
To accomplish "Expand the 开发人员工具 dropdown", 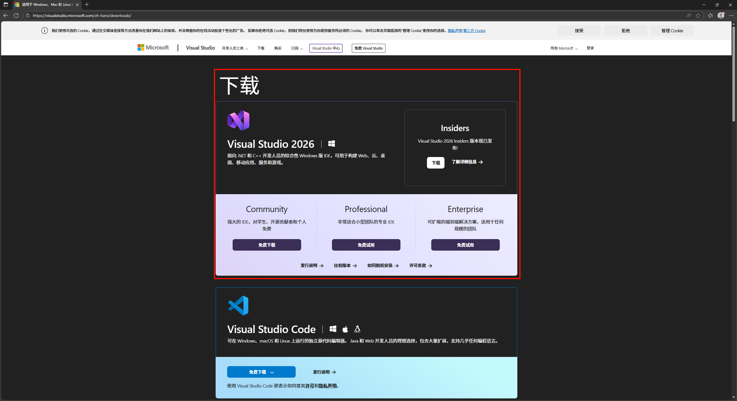I will coord(235,48).
